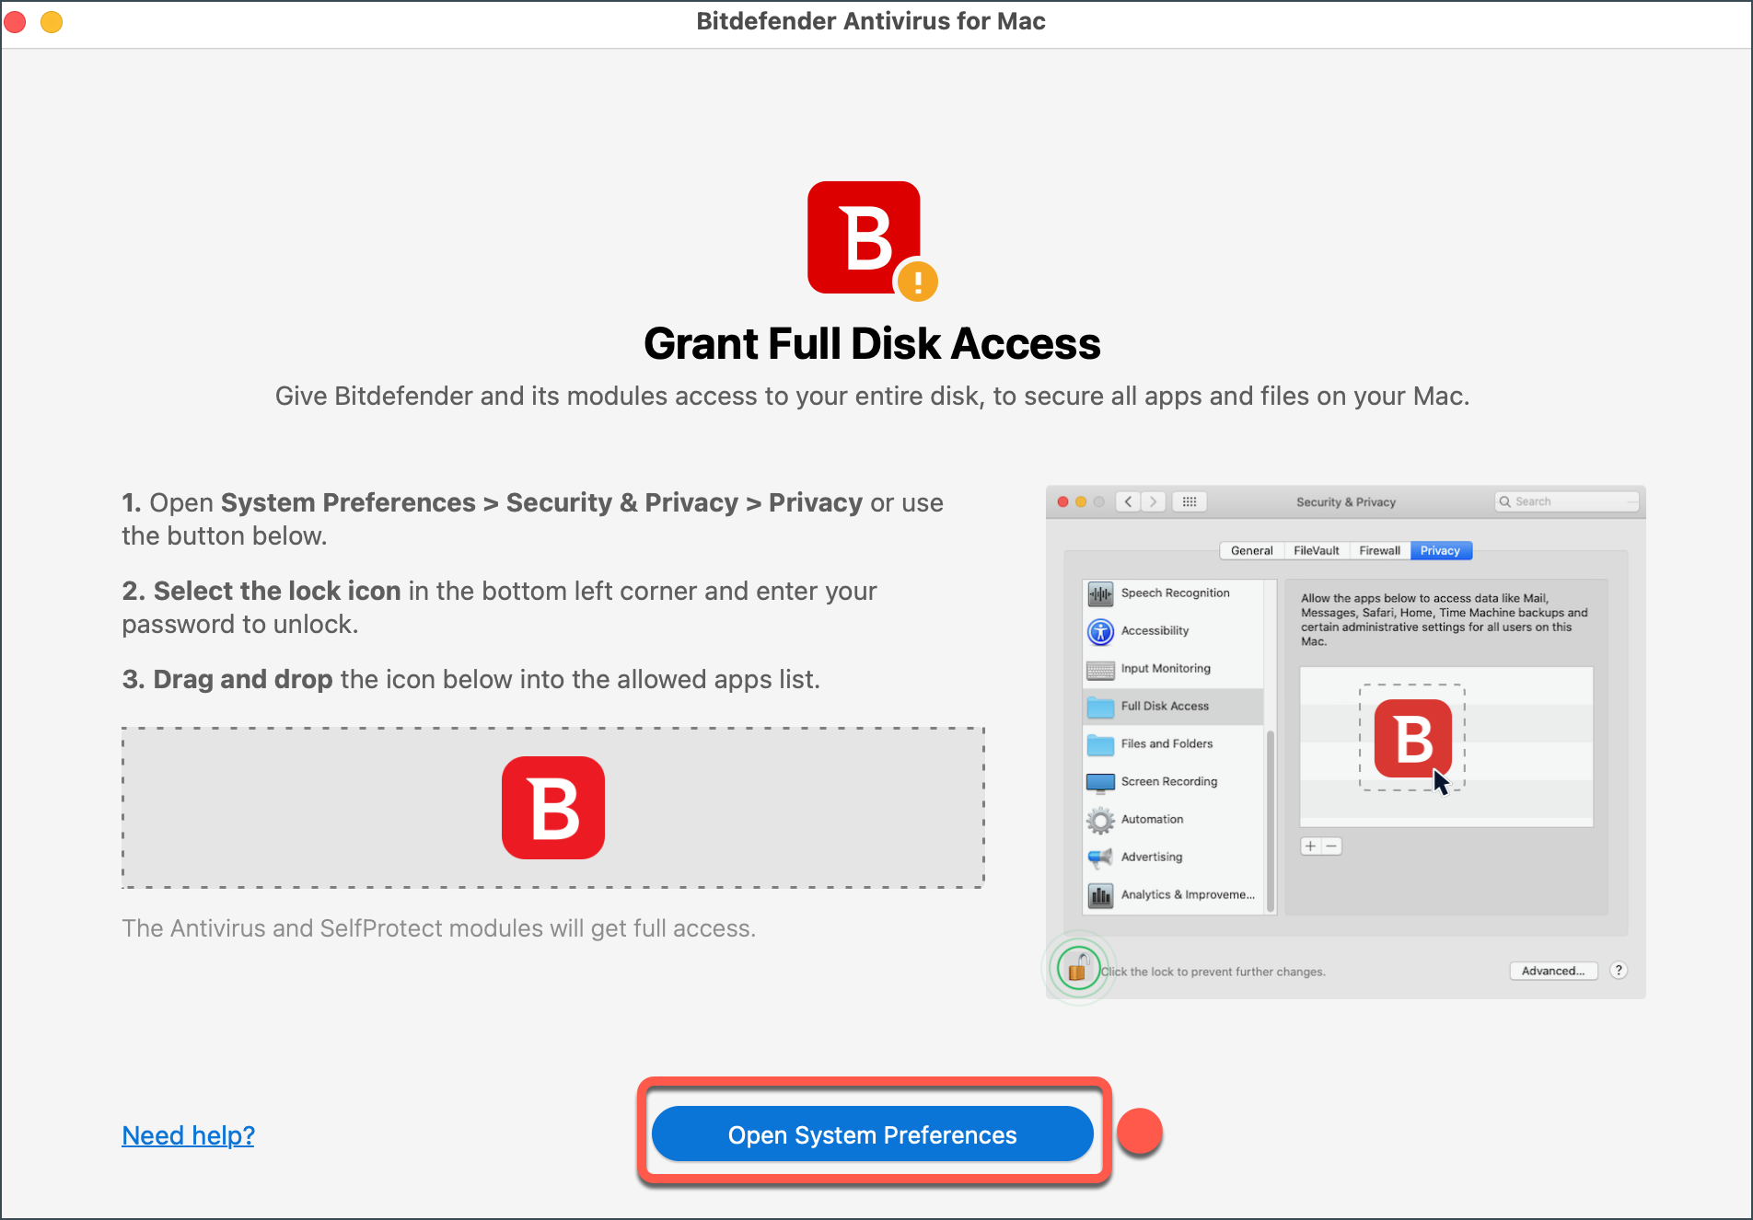The height and width of the screenshot is (1220, 1753).
Task: Open the Need help? link
Action: click(188, 1135)
